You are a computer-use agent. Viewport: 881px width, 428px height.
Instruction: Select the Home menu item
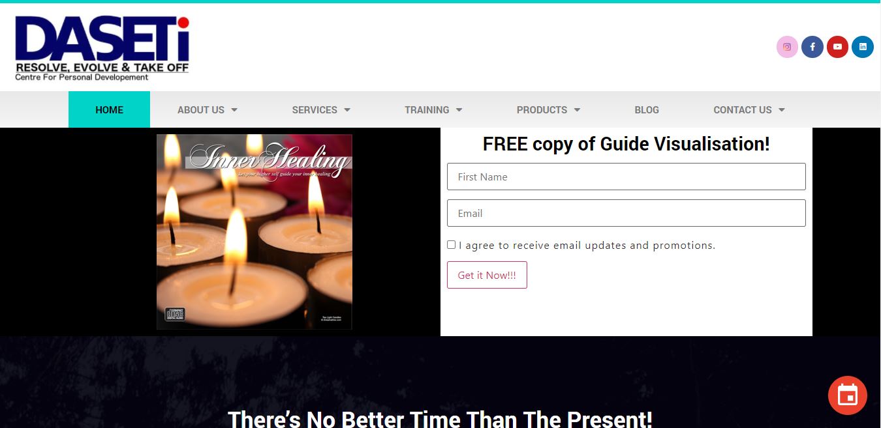(x=109, y=109)
